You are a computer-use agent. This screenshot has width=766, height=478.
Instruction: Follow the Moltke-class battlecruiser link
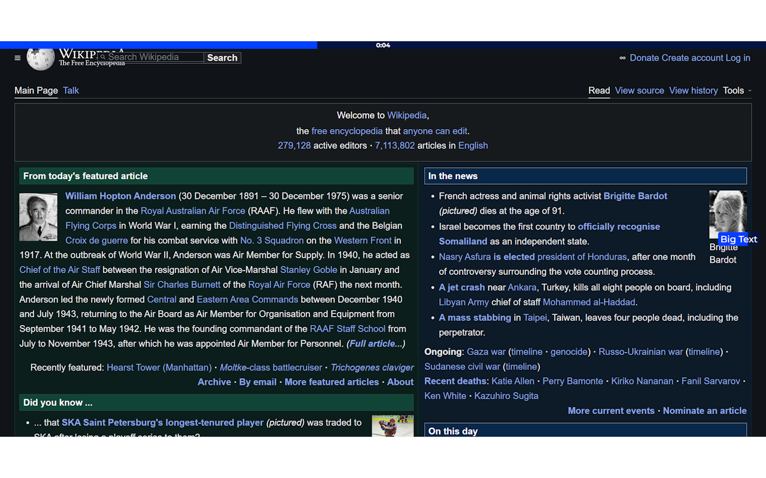click(271, 367)
